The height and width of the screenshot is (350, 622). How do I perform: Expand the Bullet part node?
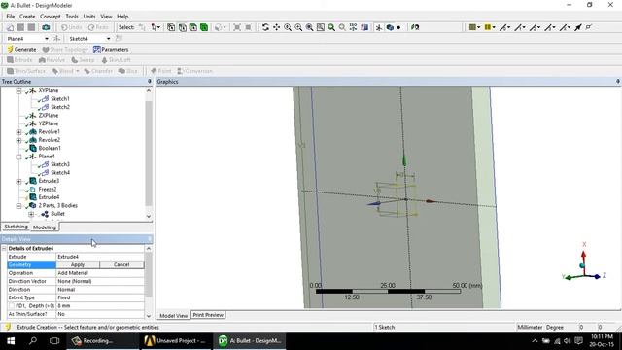coord(31,214)
